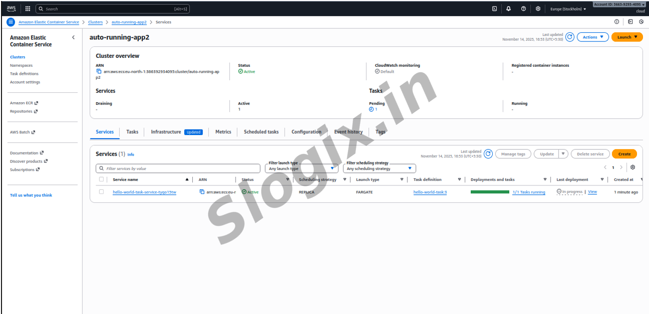The image size is (649, 314).
Task: Open the Actions dropdown menu
Action: (x=593, y=37)
